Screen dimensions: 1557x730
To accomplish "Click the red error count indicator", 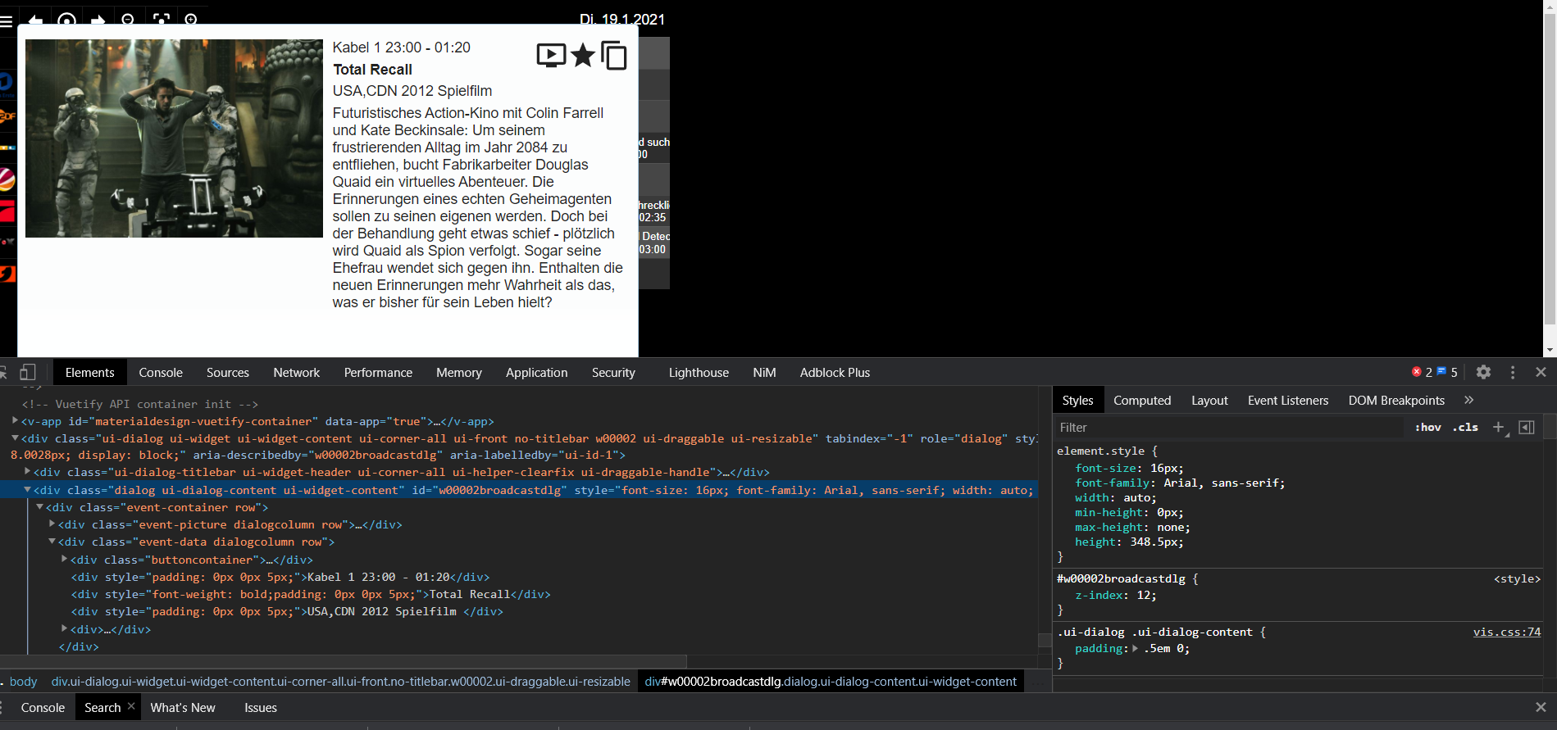I will click(x=1422, y=372).
